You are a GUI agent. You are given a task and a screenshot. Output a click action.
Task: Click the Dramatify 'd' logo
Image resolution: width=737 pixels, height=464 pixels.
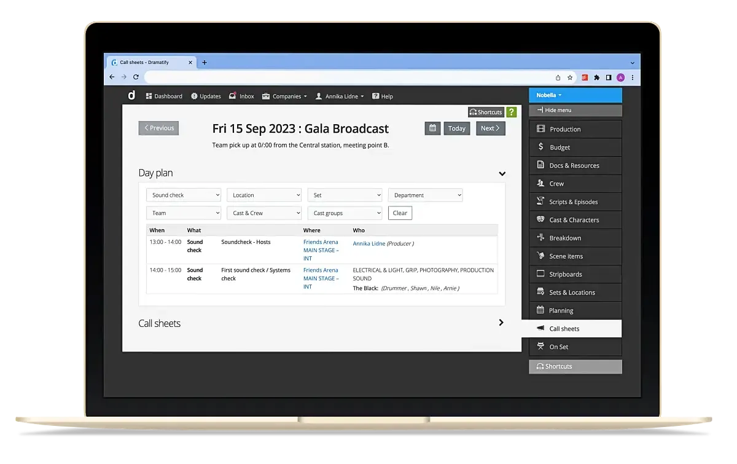(131, 95)
